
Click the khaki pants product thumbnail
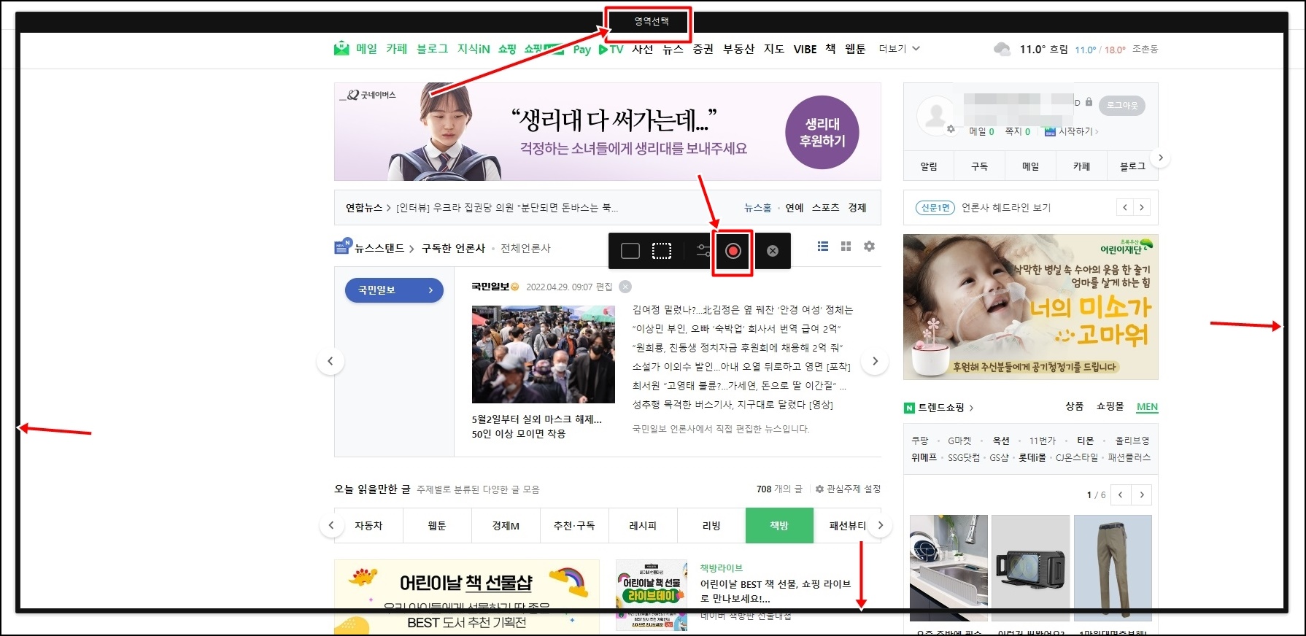[x=1113, y=568]
